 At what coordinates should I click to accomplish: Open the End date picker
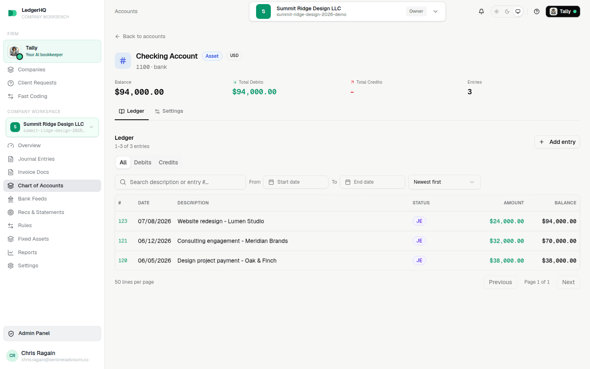tap(372, 182)
